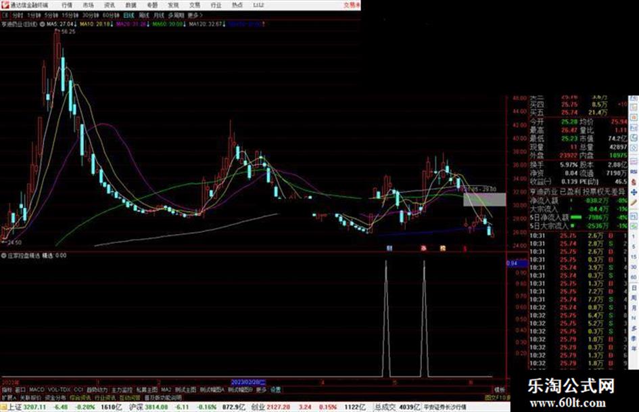639x412 pixels.
Task: Select period 30 in the right toolbar
Action: click(634, 267)
